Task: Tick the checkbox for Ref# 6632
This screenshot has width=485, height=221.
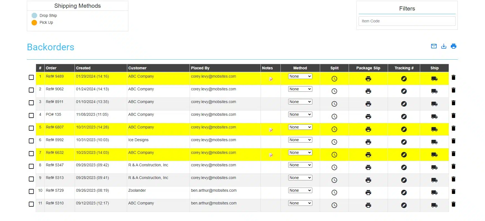Action: tap(31, 154)
